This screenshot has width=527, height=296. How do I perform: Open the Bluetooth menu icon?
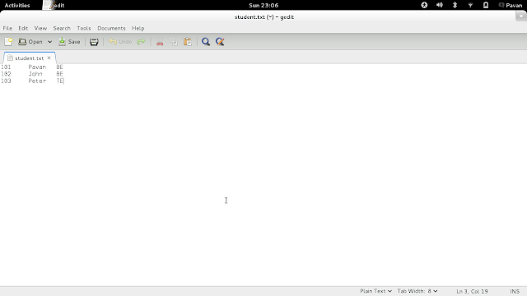[455, 5]
